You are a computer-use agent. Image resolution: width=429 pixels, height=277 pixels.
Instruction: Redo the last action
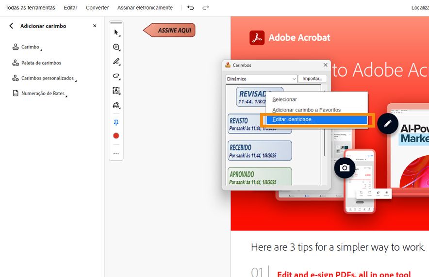(x=206, y=8)
